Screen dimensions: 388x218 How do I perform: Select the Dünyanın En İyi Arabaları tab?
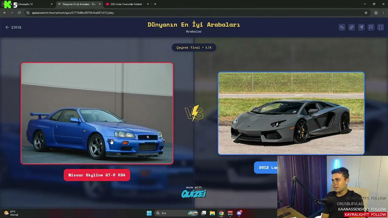click(79, 4)
